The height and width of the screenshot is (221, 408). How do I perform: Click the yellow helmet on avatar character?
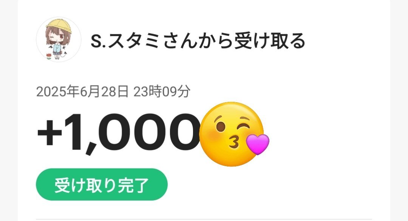point(59,25)
